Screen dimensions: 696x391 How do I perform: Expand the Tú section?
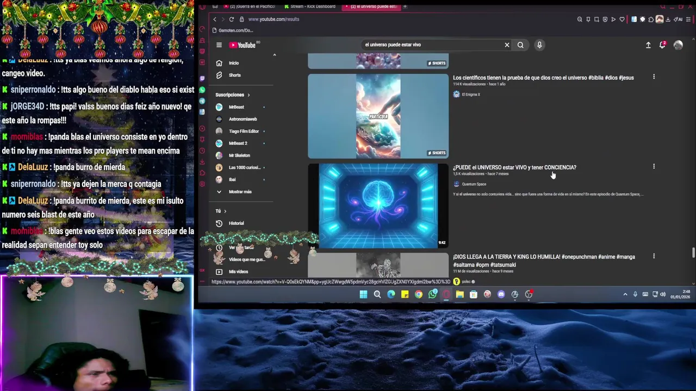[x=220, y=211]
